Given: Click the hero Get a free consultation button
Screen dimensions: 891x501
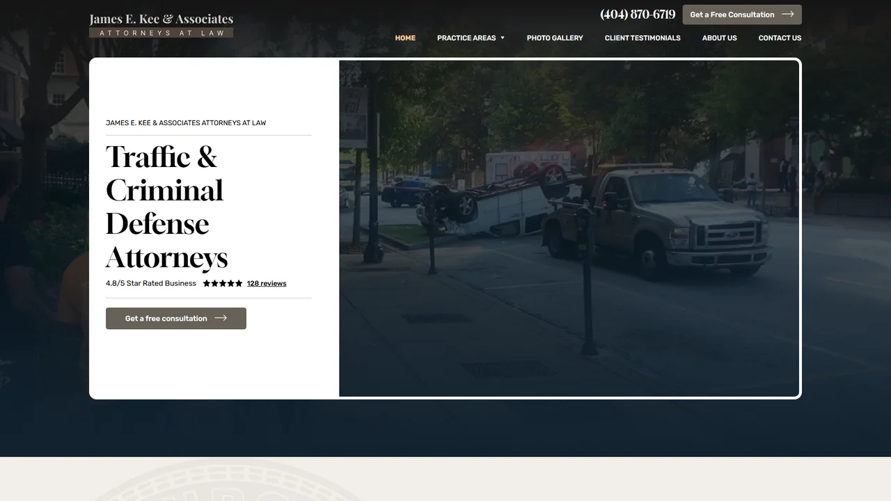Looking at the screenshot, I should point(176,319).
